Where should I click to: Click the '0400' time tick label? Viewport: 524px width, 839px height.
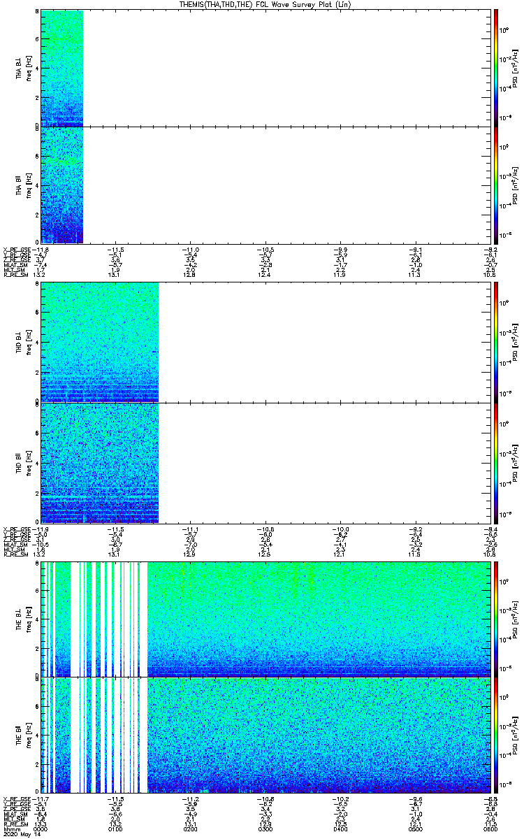pos(340,828)
